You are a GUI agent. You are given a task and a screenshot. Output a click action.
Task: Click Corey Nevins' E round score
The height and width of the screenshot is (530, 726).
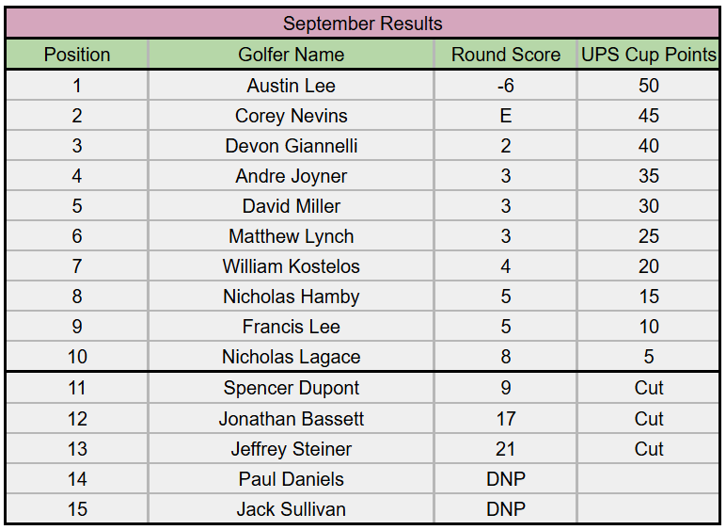505,116
